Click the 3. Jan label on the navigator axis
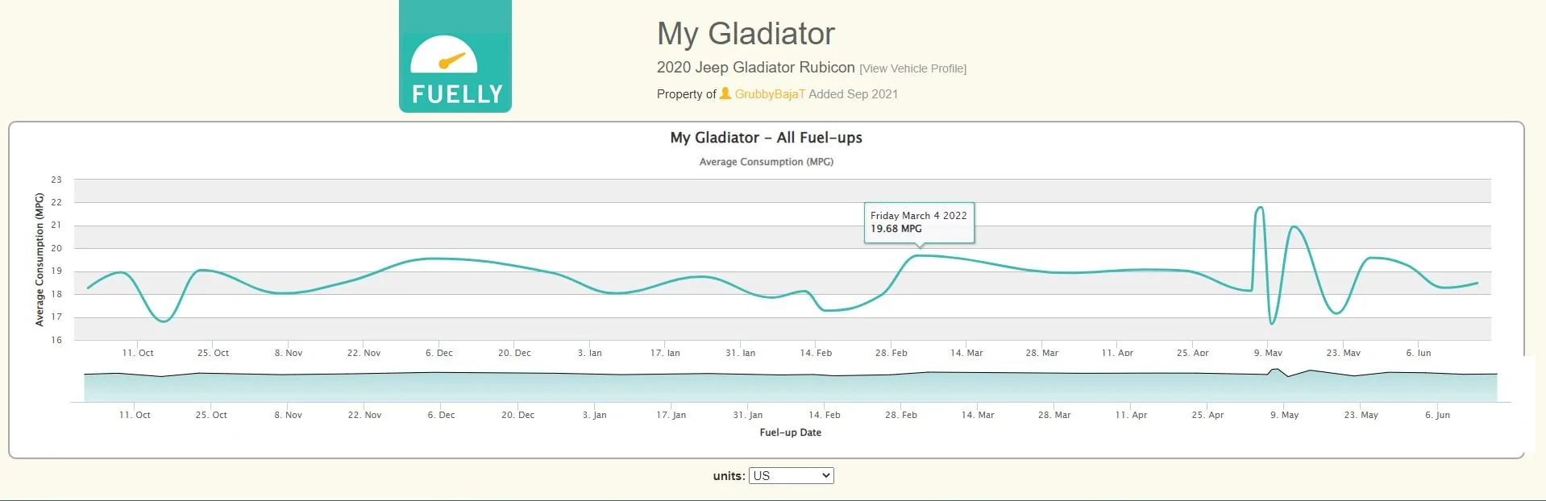 pyautogui.click(x=594, y=415)
